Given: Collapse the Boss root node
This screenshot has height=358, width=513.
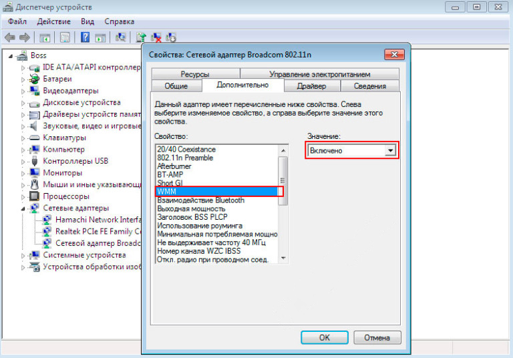Looking at the screenshot, I should tap(11, 56).
